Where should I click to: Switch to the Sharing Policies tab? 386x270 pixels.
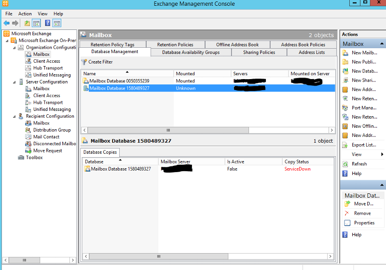[259, 53]
